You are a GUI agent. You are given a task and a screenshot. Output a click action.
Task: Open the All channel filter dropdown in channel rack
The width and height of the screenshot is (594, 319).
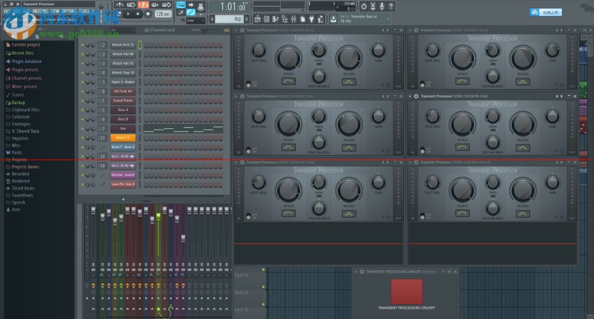pyautogui.click(x=122, y=30)
